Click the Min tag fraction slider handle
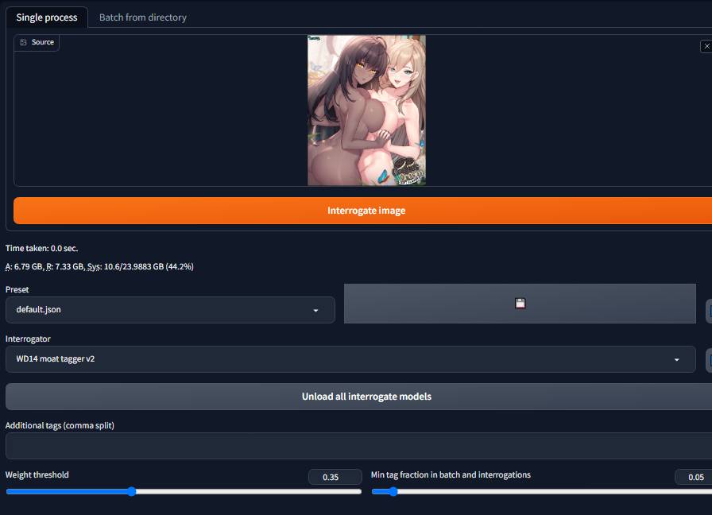This screenshot has width=712, height=515. point(392,491)
